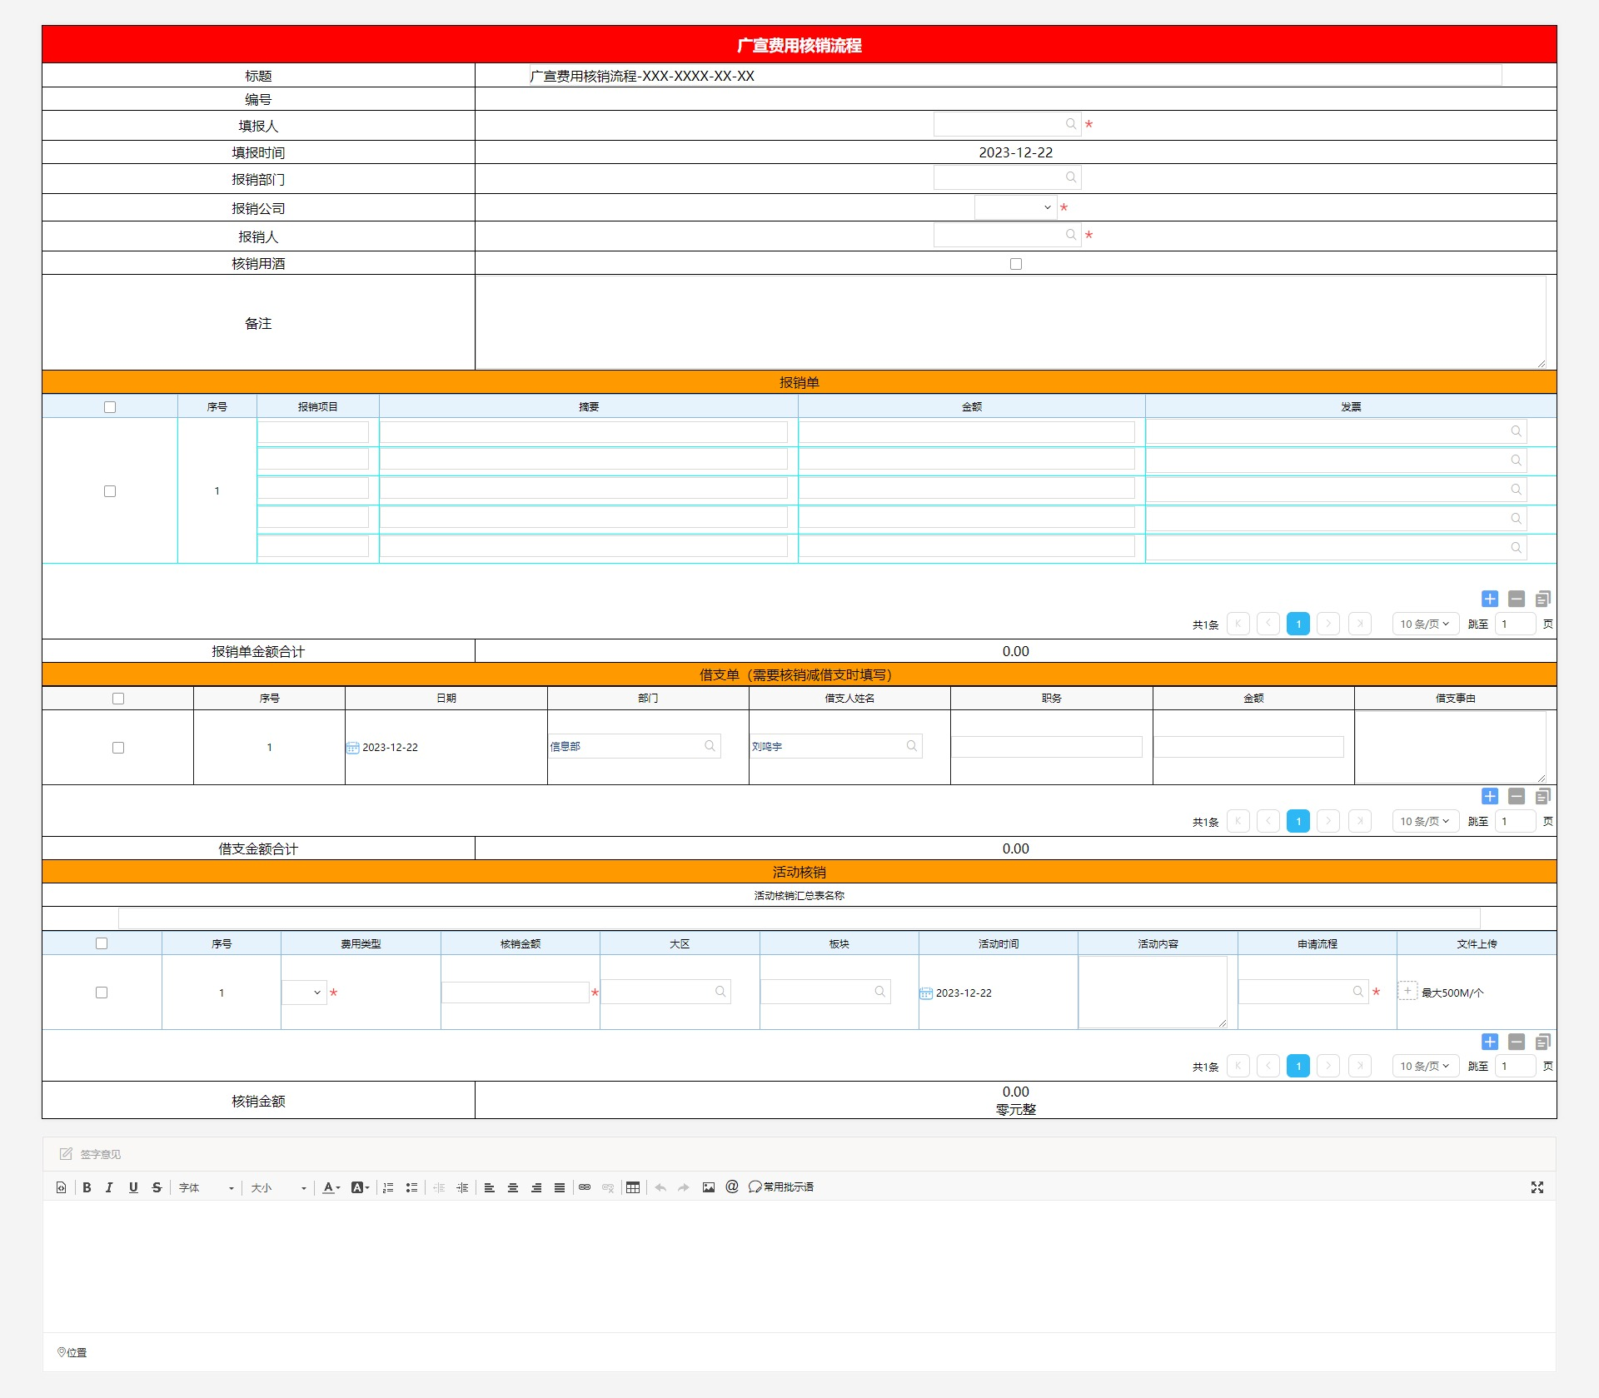Open the 活动时间 calendar date picker
The width and height of the screenshot is (1599, 1398).
[926, 993]
